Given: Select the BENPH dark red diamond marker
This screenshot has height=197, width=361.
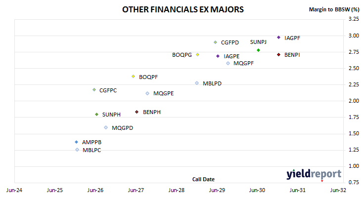Looking at the screenshot, I should (137, 112).
